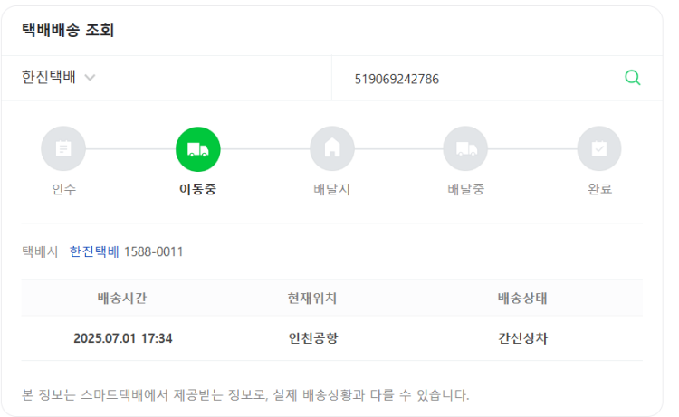Click the 택배배송 조회 title

click(68, 30)
